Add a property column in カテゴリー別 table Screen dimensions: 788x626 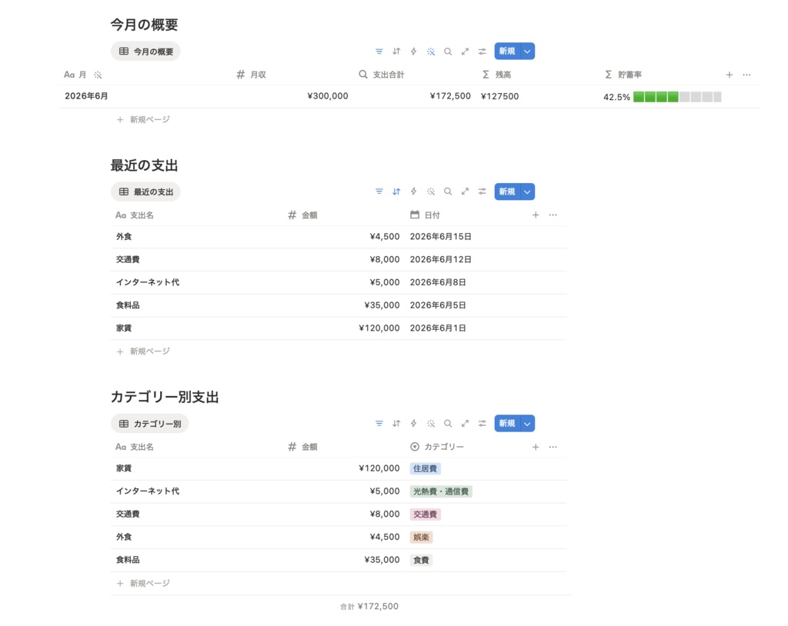(x=536, y=447)
